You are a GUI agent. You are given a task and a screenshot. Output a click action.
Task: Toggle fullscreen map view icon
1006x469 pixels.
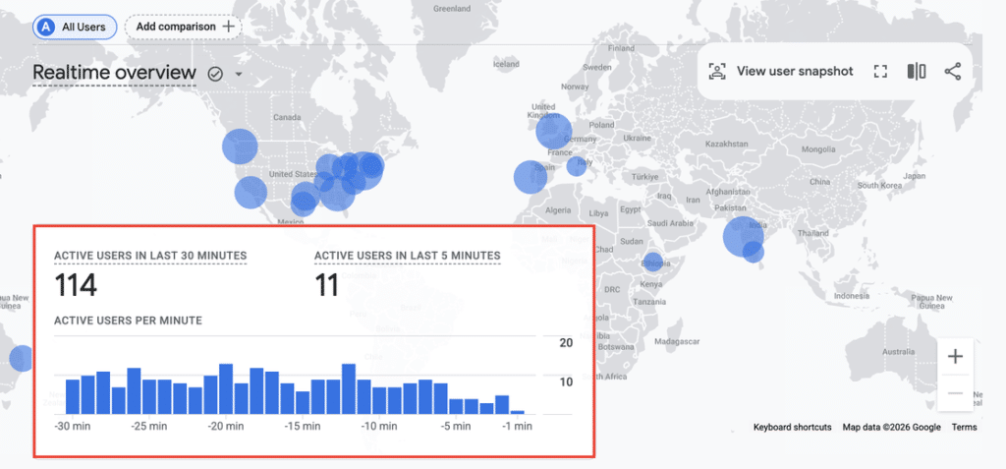click(x=880, y=72)
